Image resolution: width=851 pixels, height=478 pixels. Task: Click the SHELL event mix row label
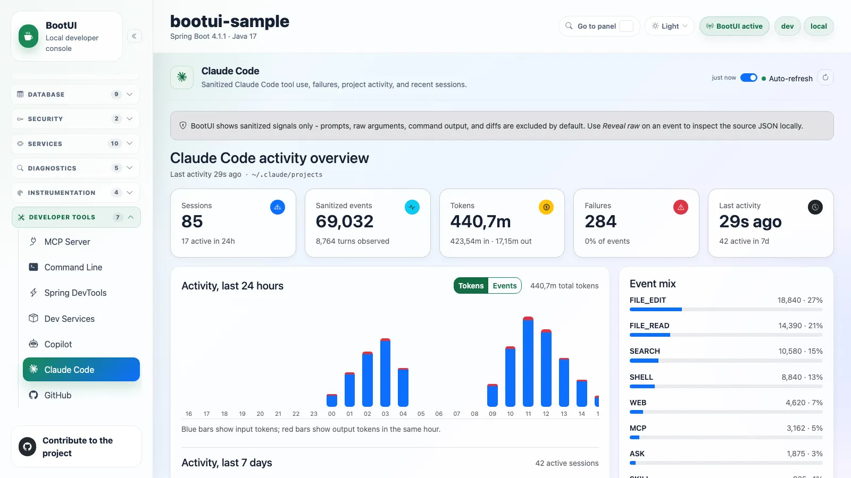click(641, 377)
